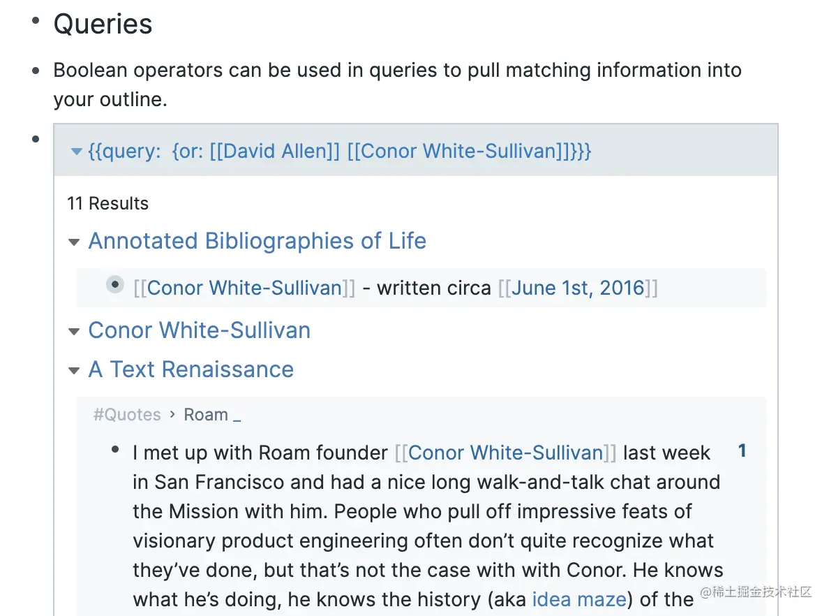Open the Annotated Bibliographies of Life page
The width and height of the screenshot is (829, 616).
click(257, 241)
